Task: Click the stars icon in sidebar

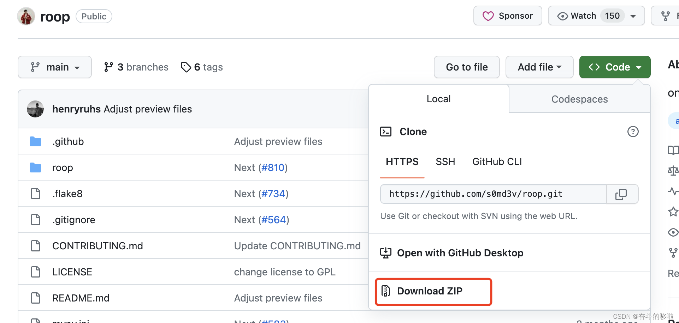Action: [x=673, y=212]
